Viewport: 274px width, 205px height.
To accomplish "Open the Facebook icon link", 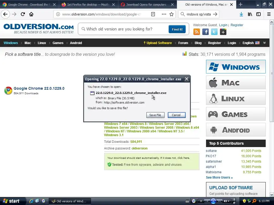I will (205, 32).
